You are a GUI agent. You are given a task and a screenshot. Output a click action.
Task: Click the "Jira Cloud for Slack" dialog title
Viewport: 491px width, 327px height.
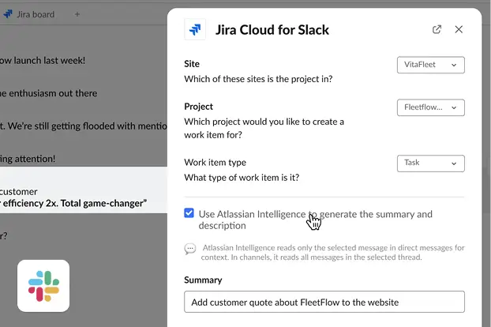(272, 30)
